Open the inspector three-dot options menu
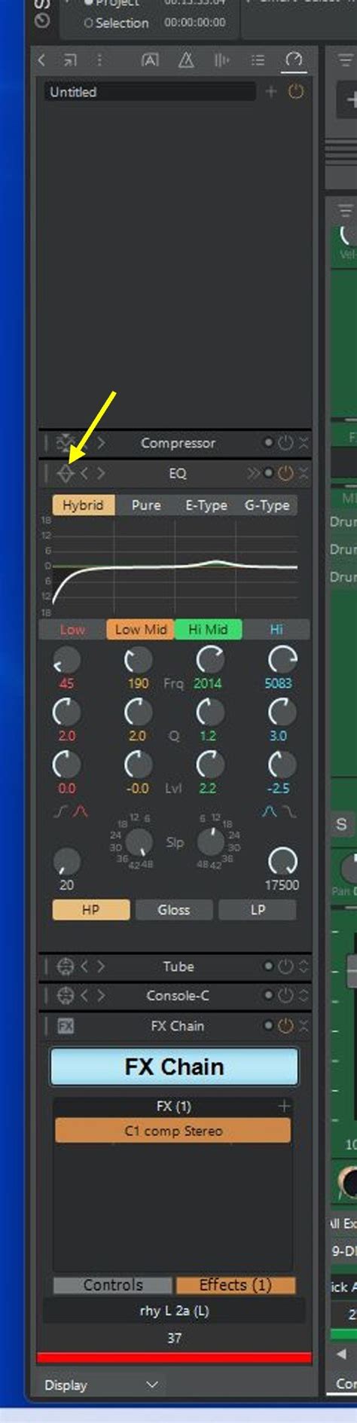 coord(99,60)
